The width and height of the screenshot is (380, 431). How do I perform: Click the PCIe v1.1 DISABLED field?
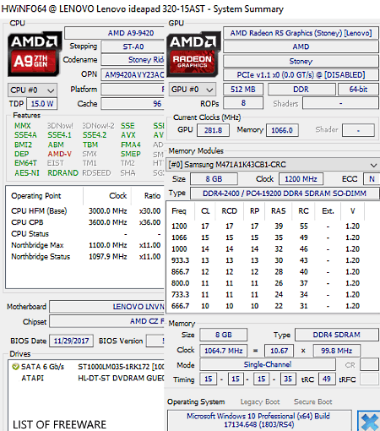click(301, 75)
